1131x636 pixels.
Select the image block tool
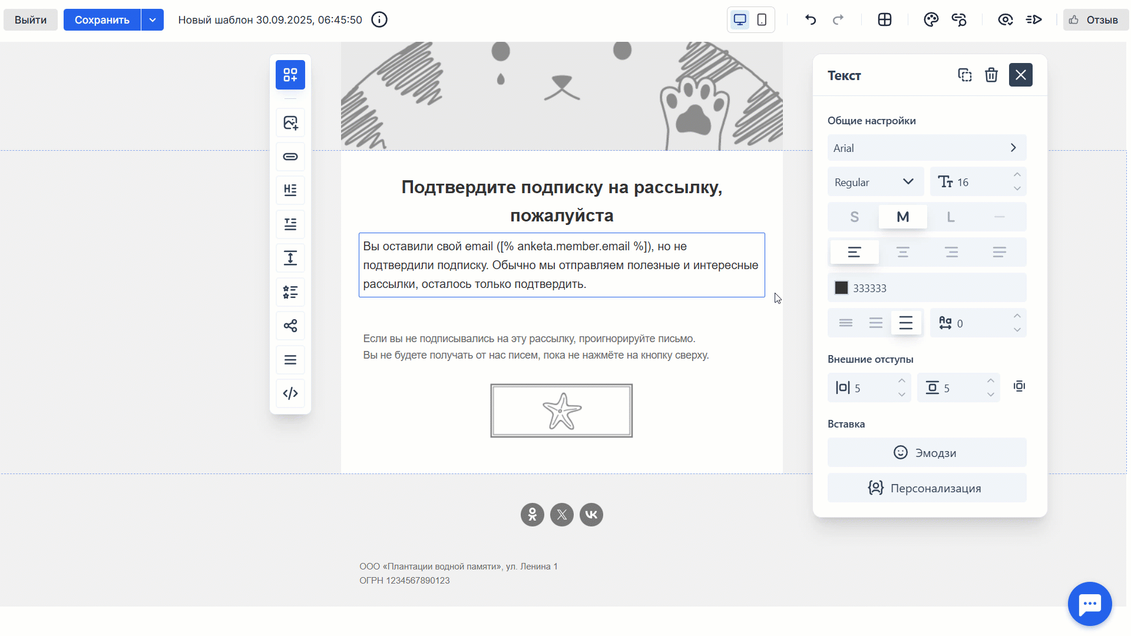click(x=290, y=122)
